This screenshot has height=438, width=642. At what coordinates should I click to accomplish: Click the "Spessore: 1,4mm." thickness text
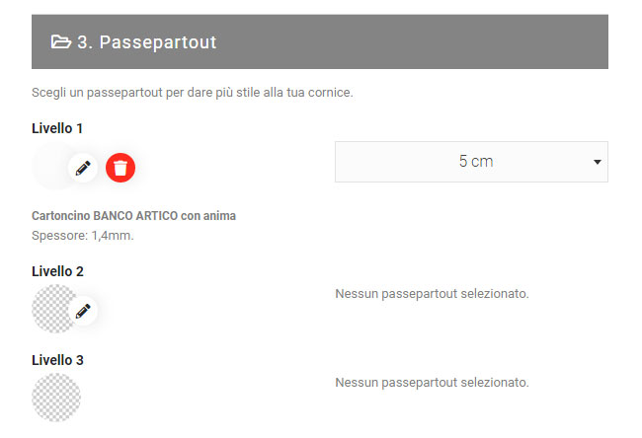pos(83,236)
